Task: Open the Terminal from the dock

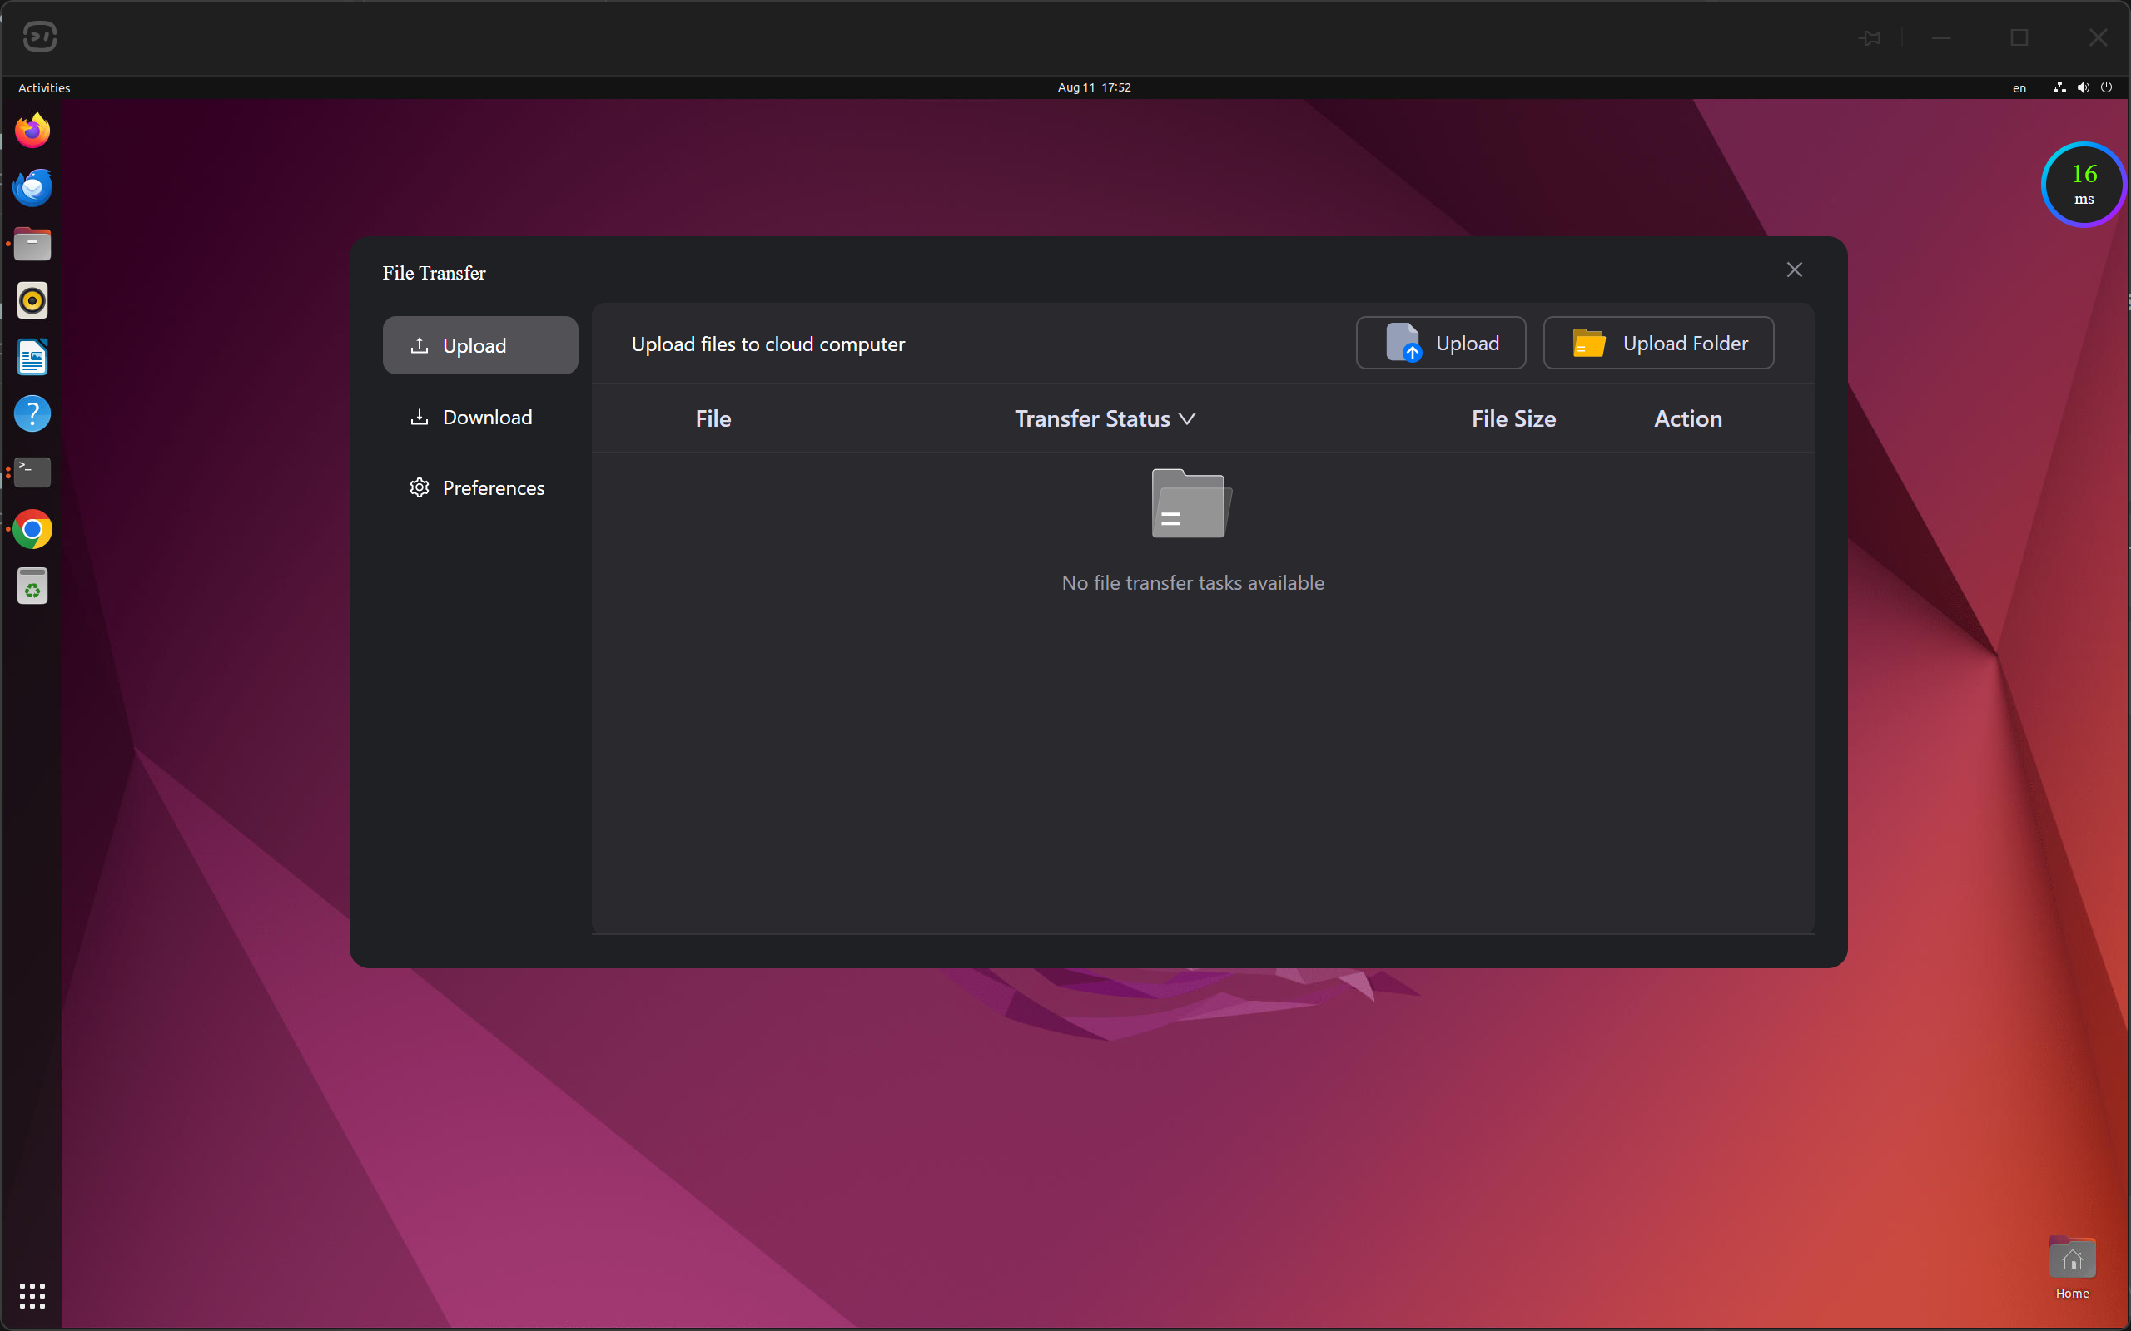Action: (x=32, y=473)
